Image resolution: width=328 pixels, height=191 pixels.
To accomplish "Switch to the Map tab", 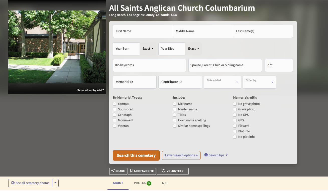I will tap(165, 183).
